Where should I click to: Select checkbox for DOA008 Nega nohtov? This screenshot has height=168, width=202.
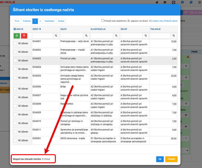click(x=15, y=106)
